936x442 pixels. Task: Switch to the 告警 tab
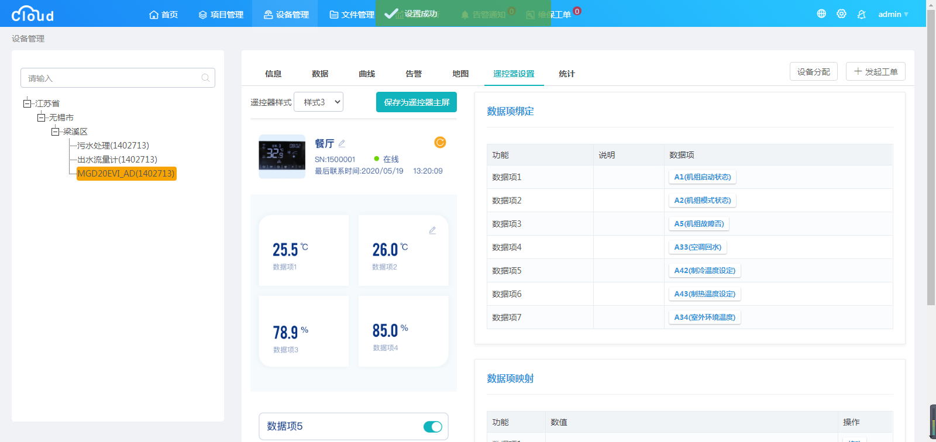(x=414, y=74)
